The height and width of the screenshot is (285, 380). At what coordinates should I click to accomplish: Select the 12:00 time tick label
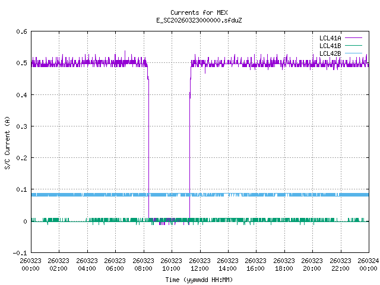(x=199, y=264)
